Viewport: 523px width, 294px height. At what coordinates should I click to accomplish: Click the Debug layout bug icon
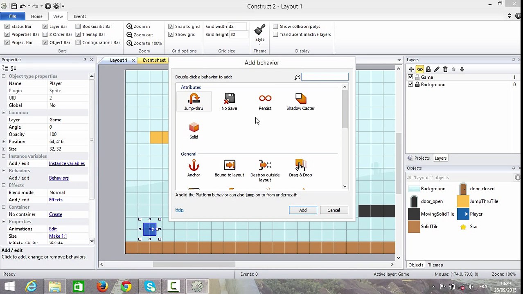(x=56, y=6)
